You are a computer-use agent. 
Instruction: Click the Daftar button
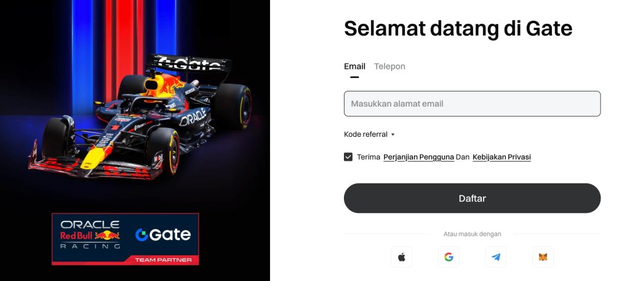click(x=472, y=198)
